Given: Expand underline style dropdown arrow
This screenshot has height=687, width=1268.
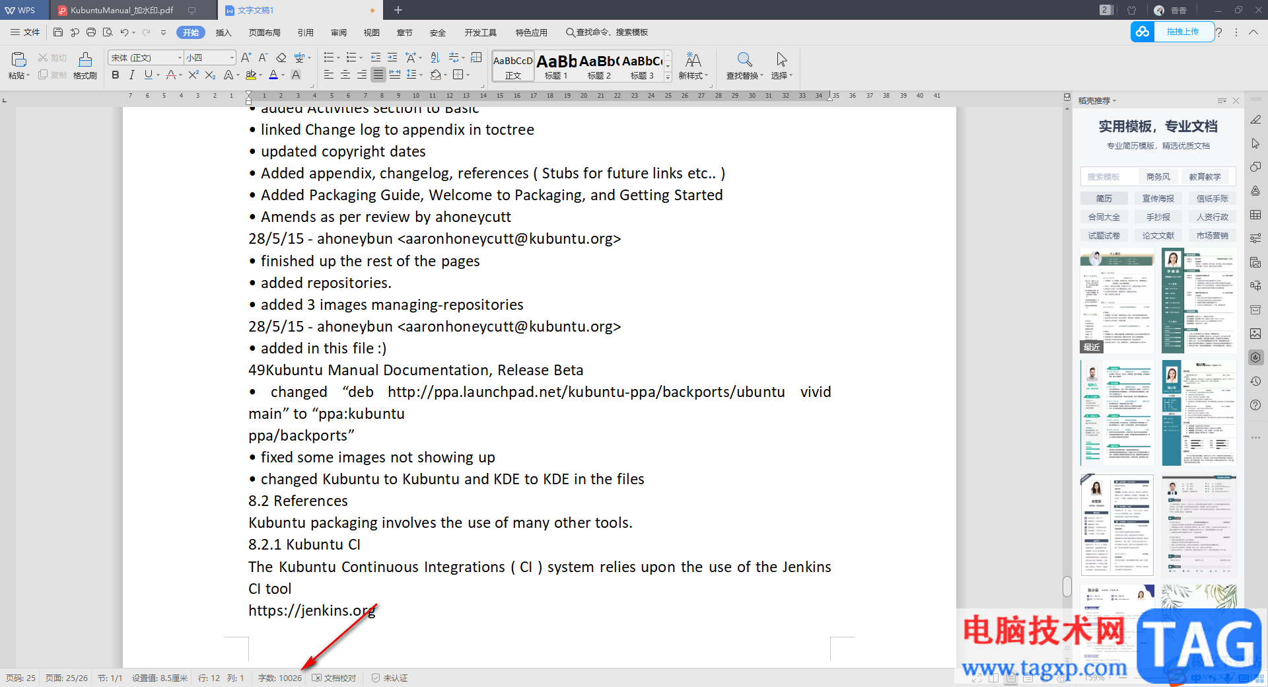Looking at the screenshot, I should click(x=158, y=75).
